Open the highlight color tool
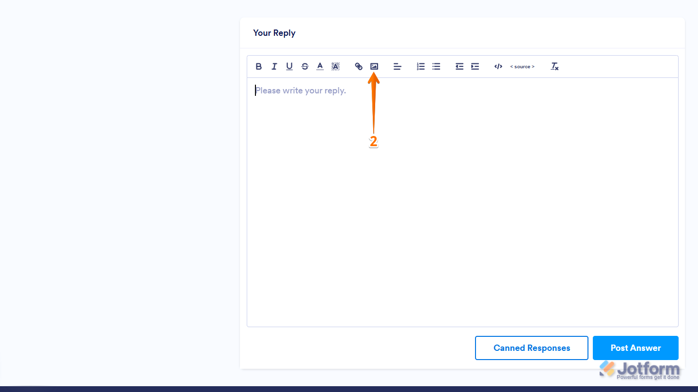Screen dimensions: 698x392 (x=335, y=66)
